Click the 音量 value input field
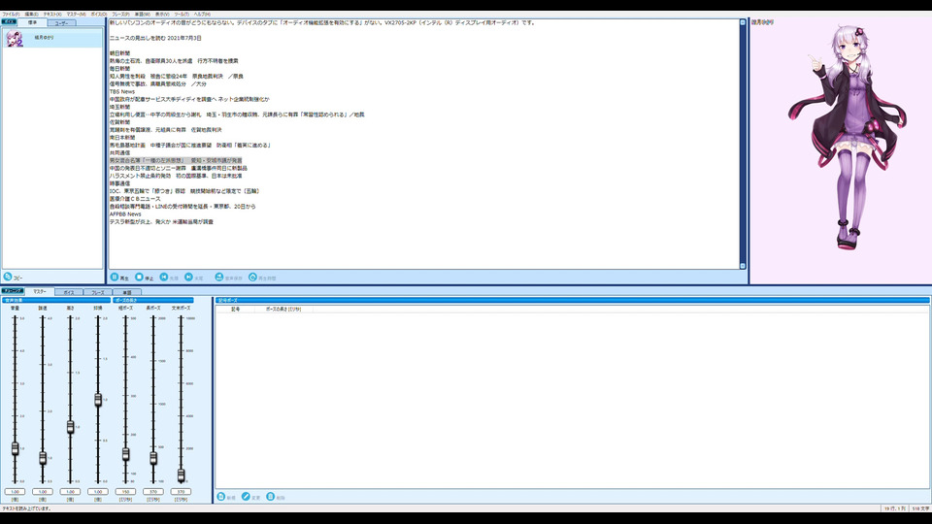Image resolution: width=932 pixels, height=524 pixels. (15, 492)
